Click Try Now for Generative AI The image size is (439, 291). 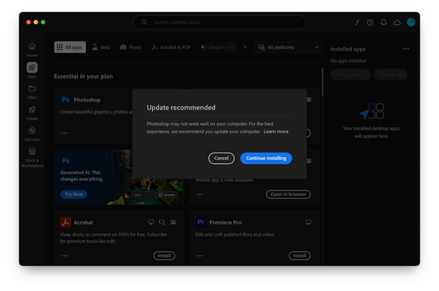[73, 194]
